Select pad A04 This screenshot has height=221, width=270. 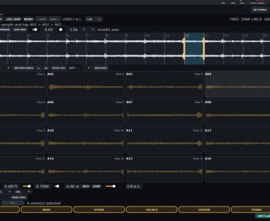point(237,84)
